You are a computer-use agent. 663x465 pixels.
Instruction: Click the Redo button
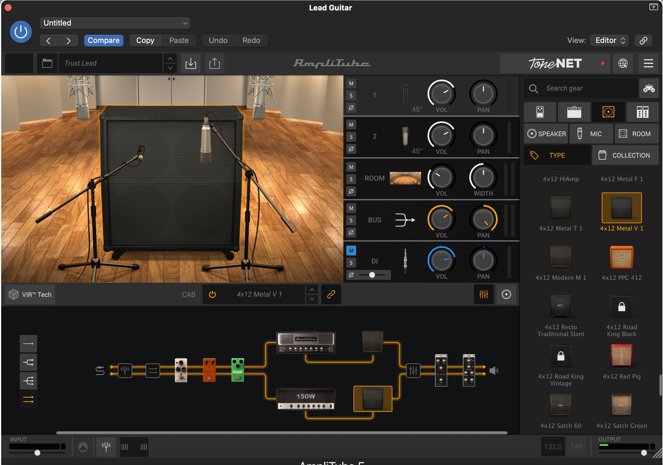(251, 40)
